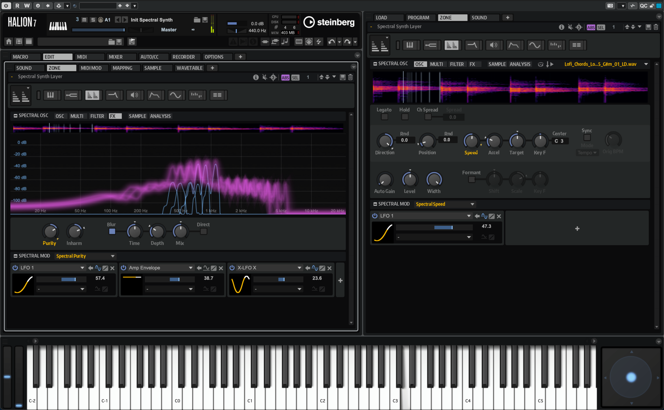Image resolution: width=664 pixels, height=410 pixels.
Task: Click the Redo arrow icon
Action: [x=347, y=42]
